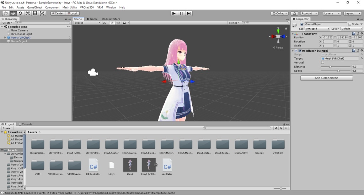Open Oscillator component settings gear
Image resolution: width=364 pixels, height=195 pixels.
(362, 50)
